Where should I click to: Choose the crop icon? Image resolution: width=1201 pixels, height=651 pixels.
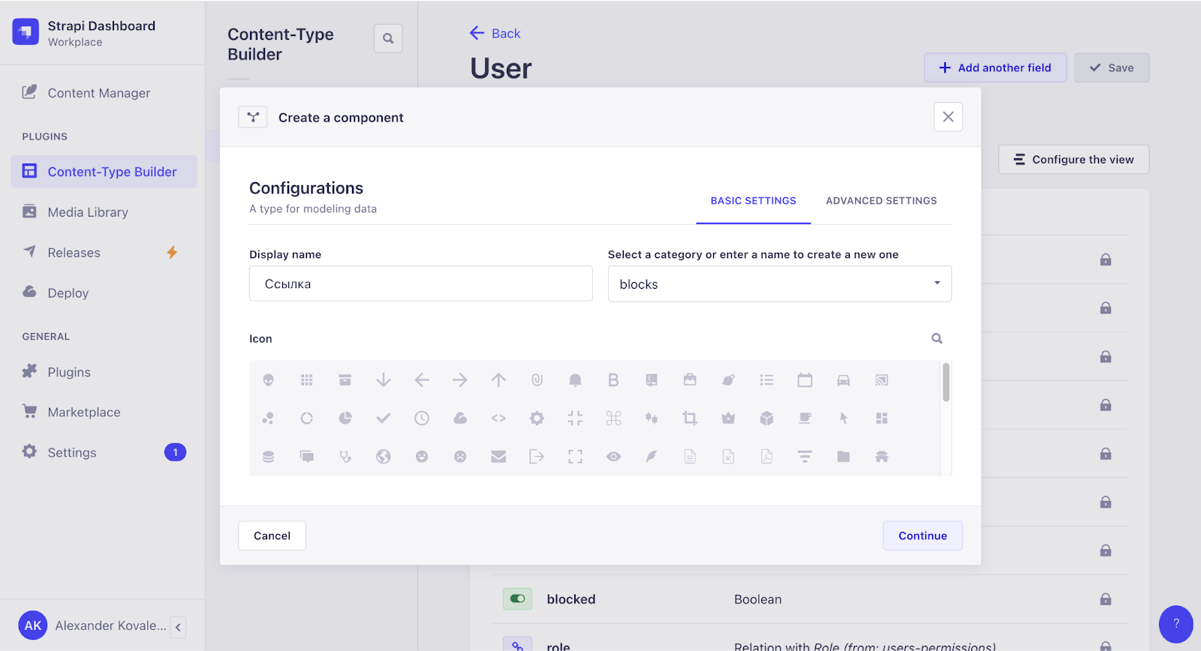690,418
